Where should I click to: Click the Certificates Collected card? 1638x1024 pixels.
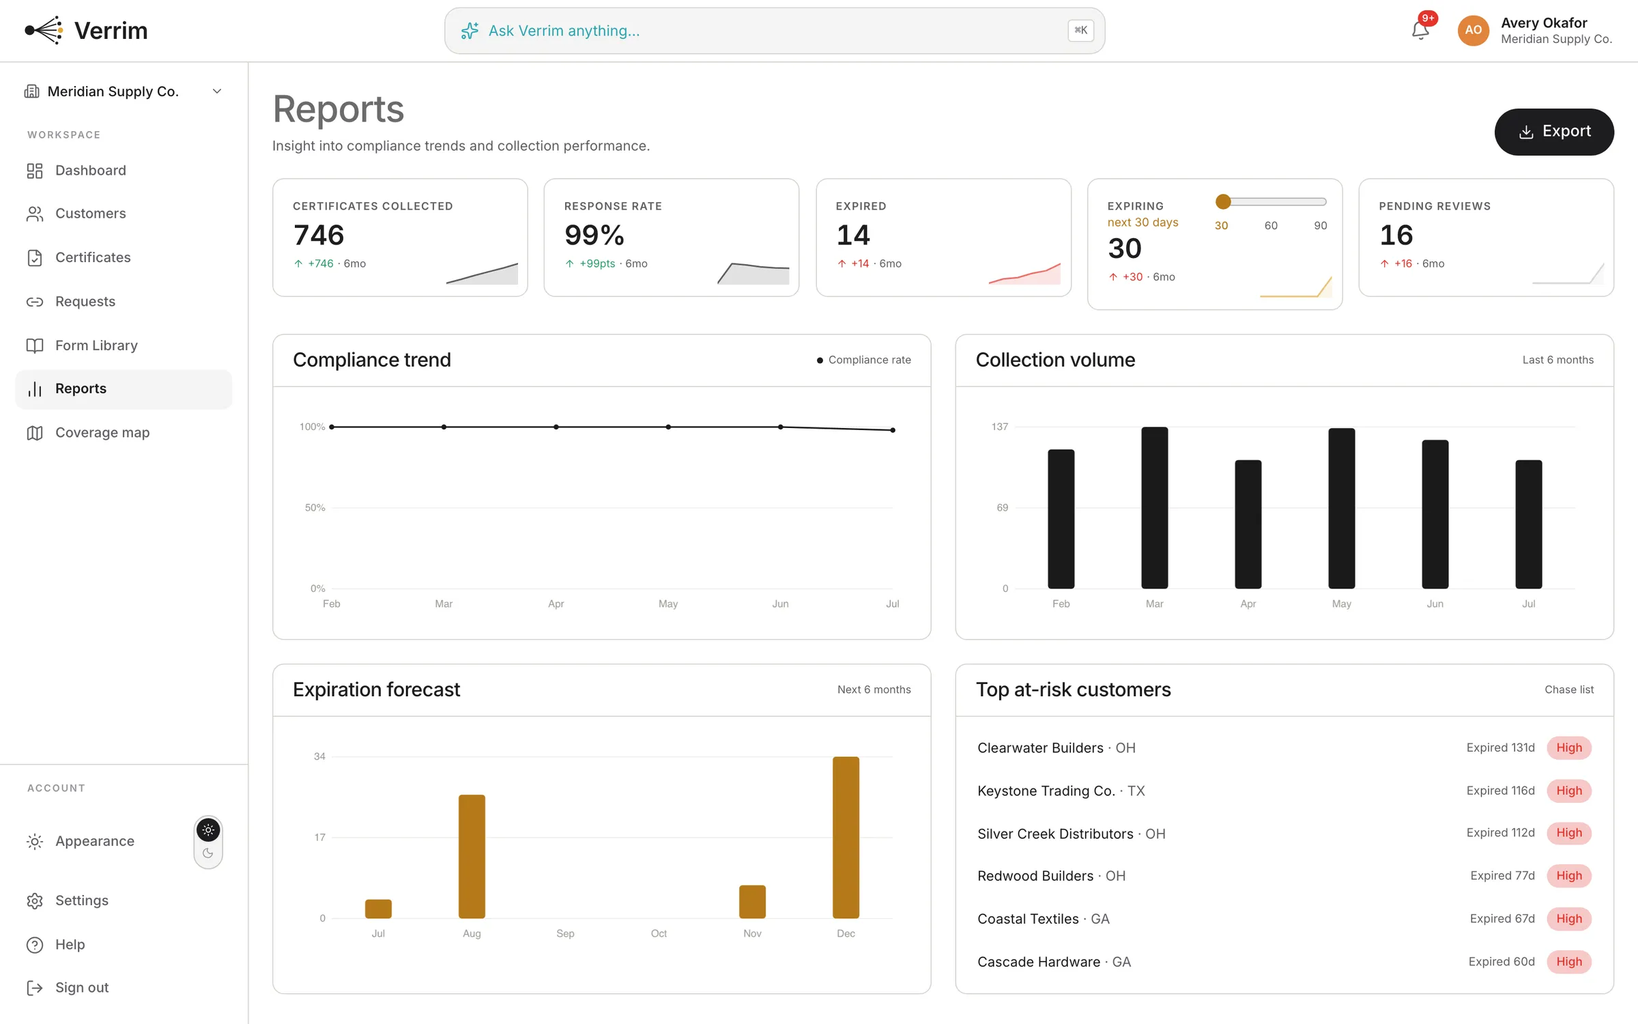click(400, 238)
